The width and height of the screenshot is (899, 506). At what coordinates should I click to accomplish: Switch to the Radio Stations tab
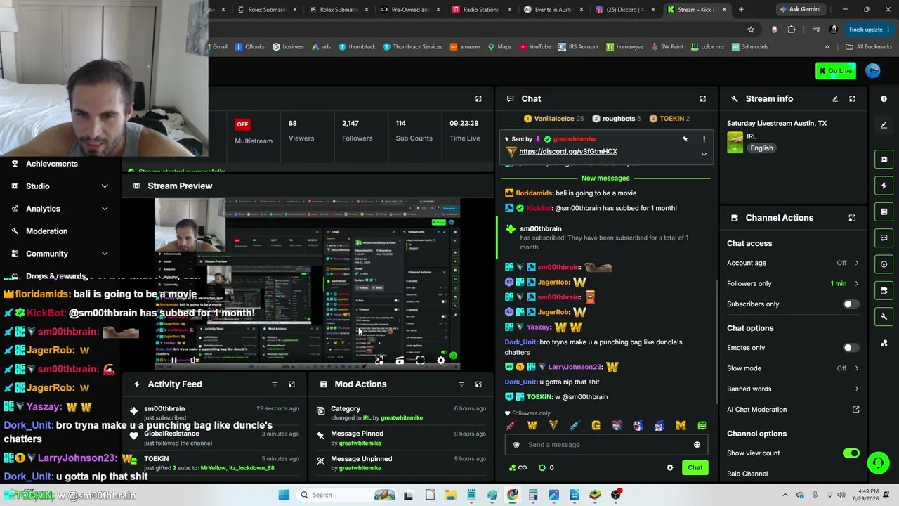[481, 10]
